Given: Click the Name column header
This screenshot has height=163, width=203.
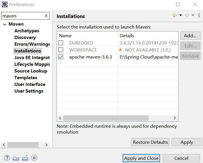Looking at the screenshot, I should [x=88, y=36].
